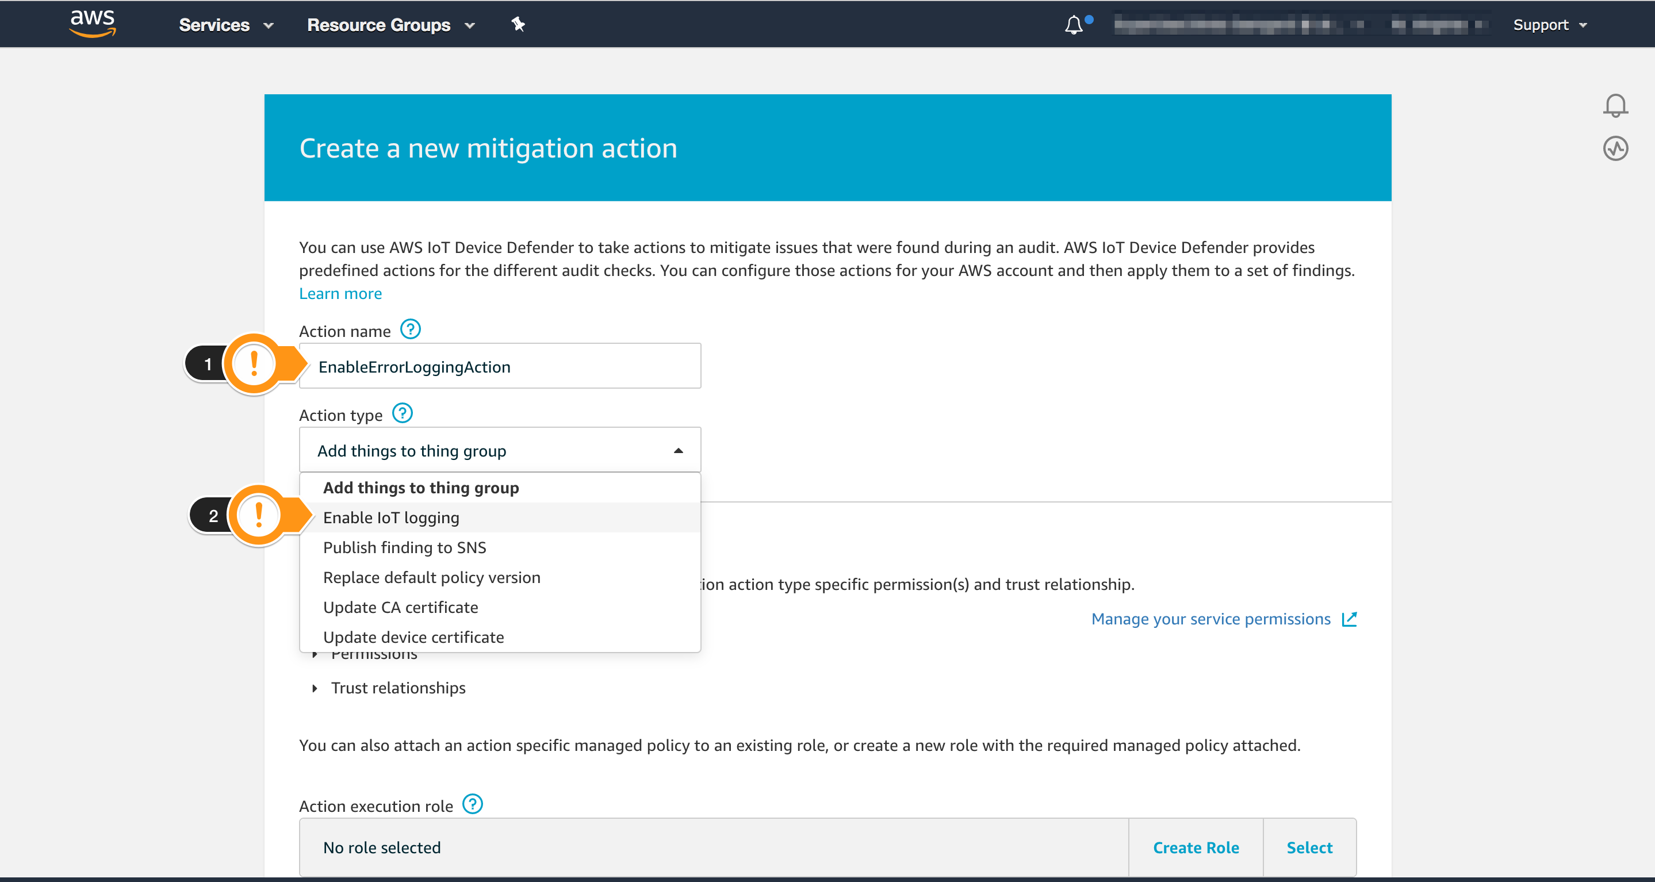Click the AWS logo home icon

[93, 24]
